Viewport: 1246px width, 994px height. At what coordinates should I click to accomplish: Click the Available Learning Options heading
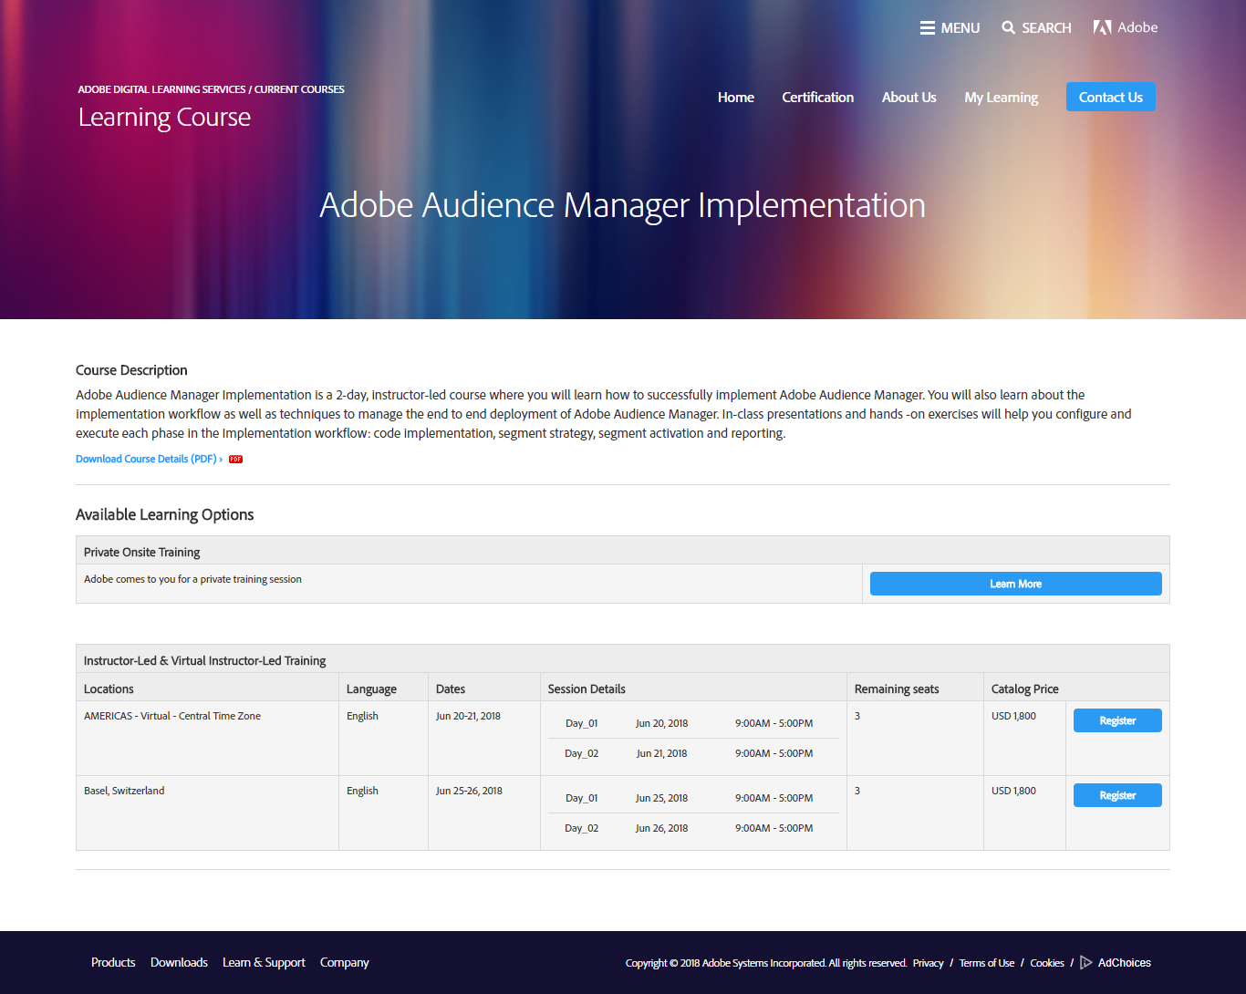[164, 515]
